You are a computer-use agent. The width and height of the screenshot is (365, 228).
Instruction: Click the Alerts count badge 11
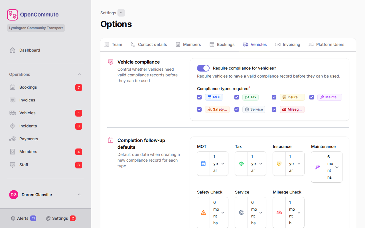click(x=33, y=218)
